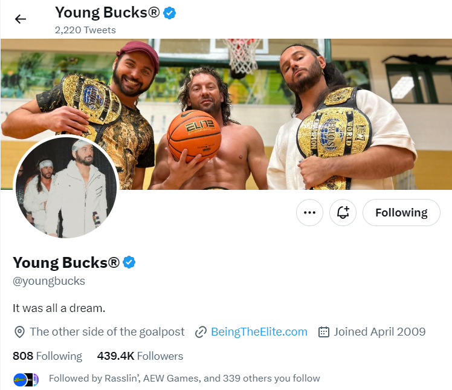Click the @youngbucks handle
Viewport: 452px width, 390px height.
(x=49, y=281)
